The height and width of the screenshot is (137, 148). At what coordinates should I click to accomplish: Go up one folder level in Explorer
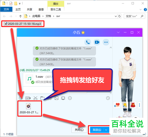coord(20,16)
